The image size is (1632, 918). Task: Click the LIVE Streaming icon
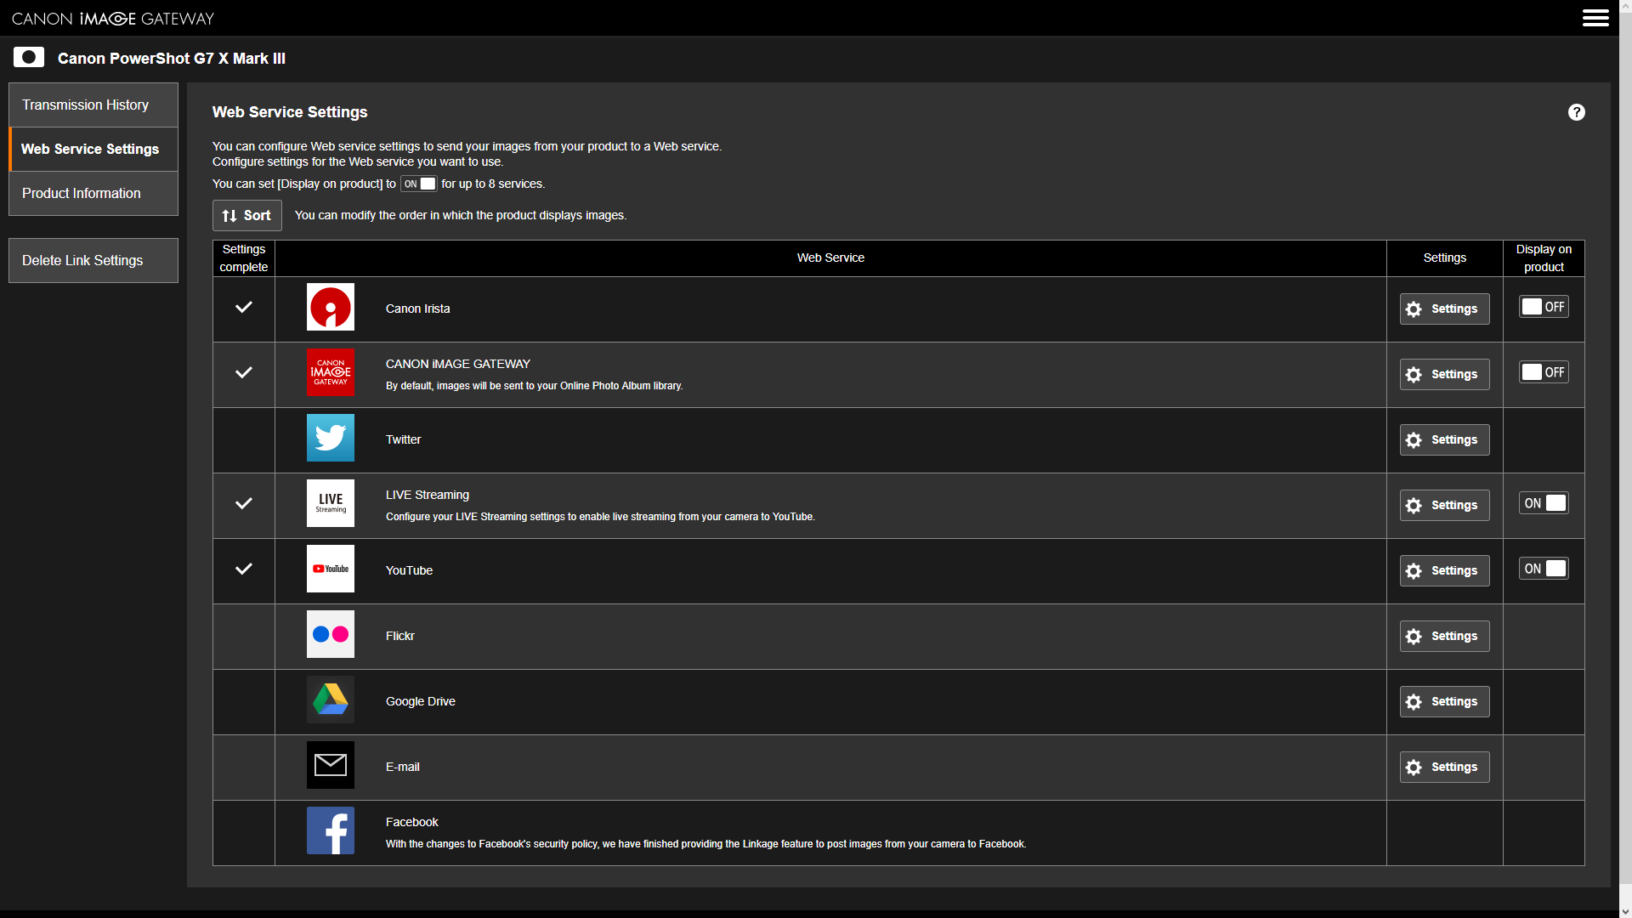(x=331, y=503)
